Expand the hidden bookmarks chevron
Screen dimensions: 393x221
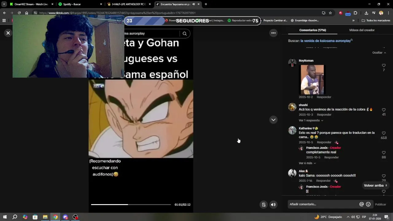tap(353, 21)
